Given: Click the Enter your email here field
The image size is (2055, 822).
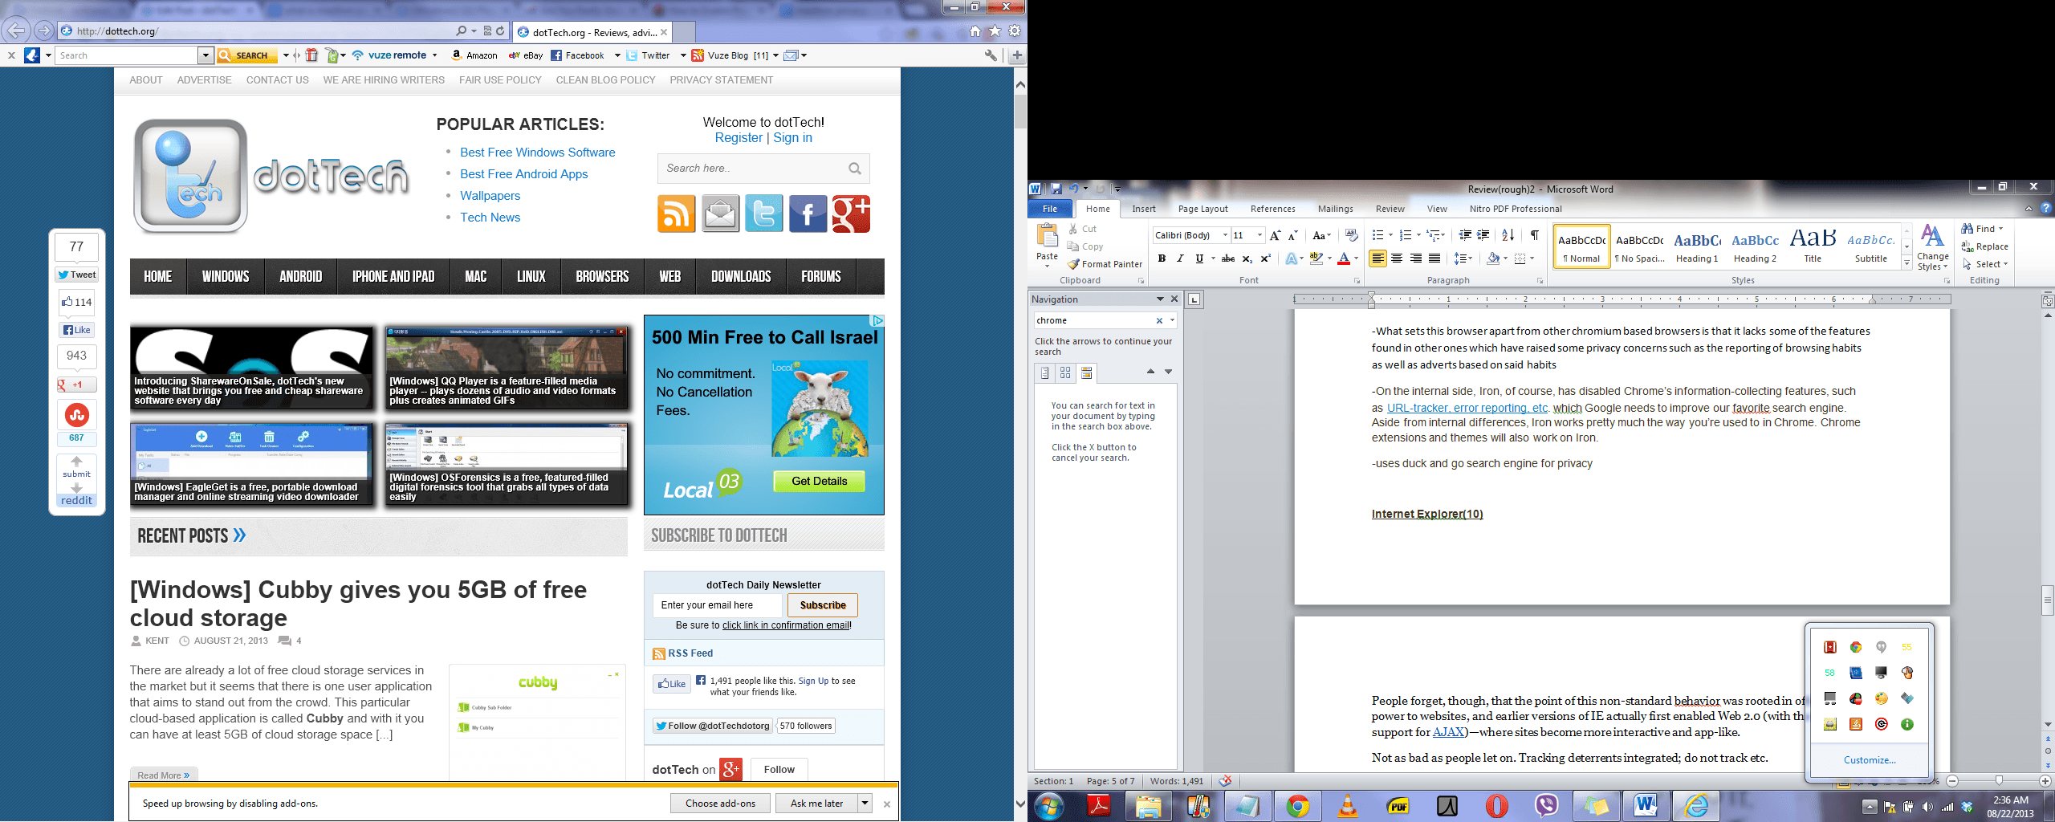Looking at the screenshot, I should tap(717, 605).
